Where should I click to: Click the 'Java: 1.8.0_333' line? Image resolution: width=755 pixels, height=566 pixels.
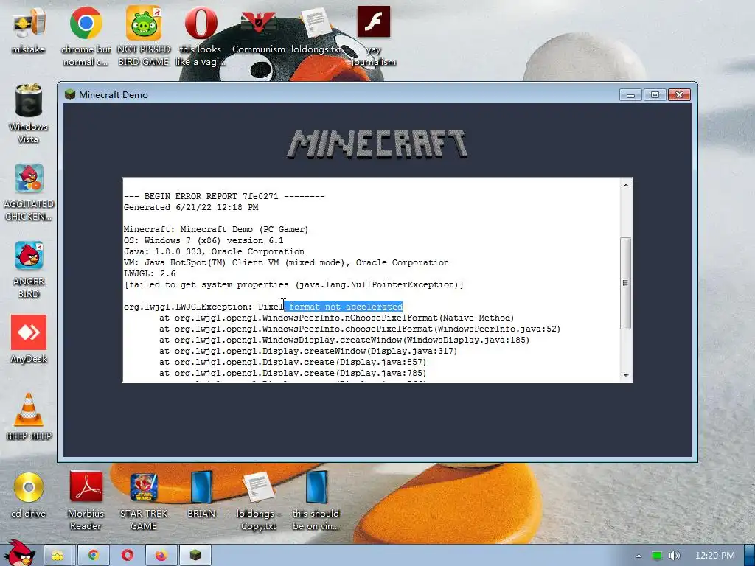tap(215, 252)
